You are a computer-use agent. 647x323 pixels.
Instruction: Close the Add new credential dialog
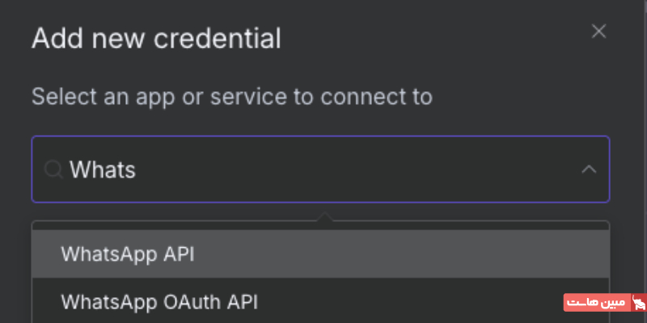(598, 31)
